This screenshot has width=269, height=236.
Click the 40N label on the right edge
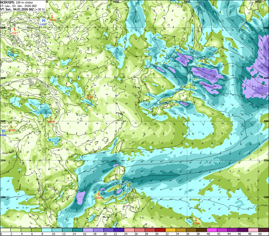pyautogui.click(x=266, y=78)
